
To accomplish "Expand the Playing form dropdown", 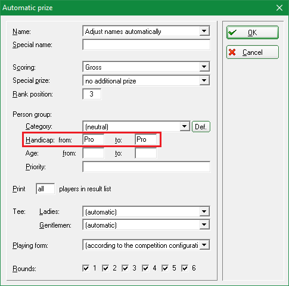I will (204, 245).
